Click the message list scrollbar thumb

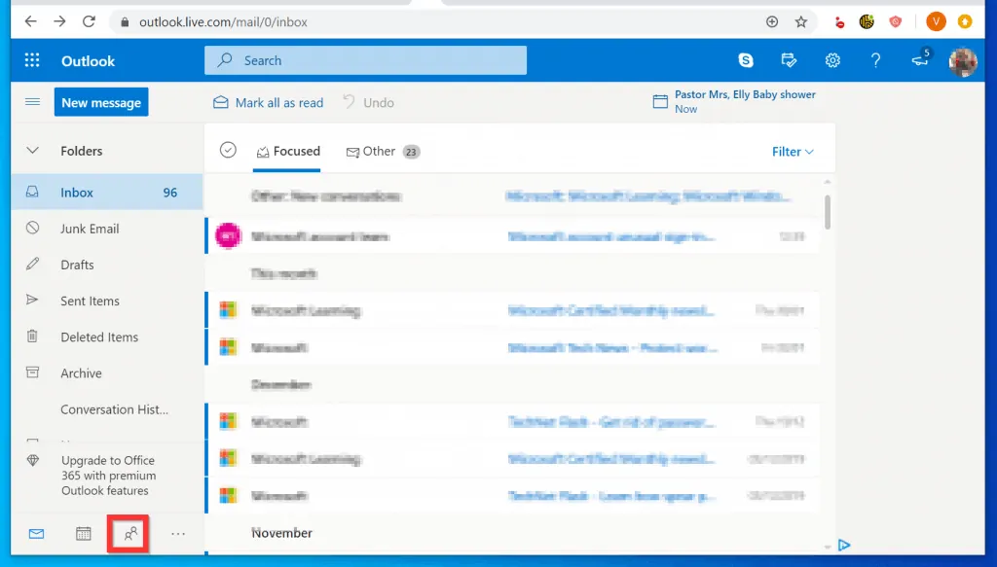828,212
